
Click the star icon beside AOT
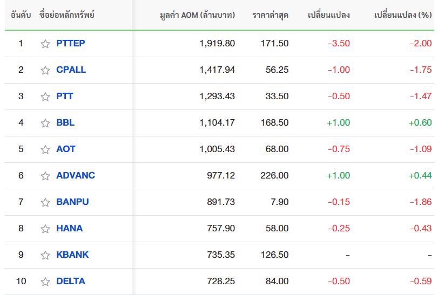tap(45, 149)
